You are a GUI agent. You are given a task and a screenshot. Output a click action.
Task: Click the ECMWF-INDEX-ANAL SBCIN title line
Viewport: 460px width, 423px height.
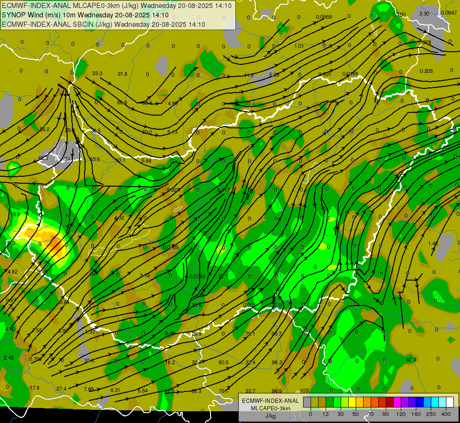[103, 24]
